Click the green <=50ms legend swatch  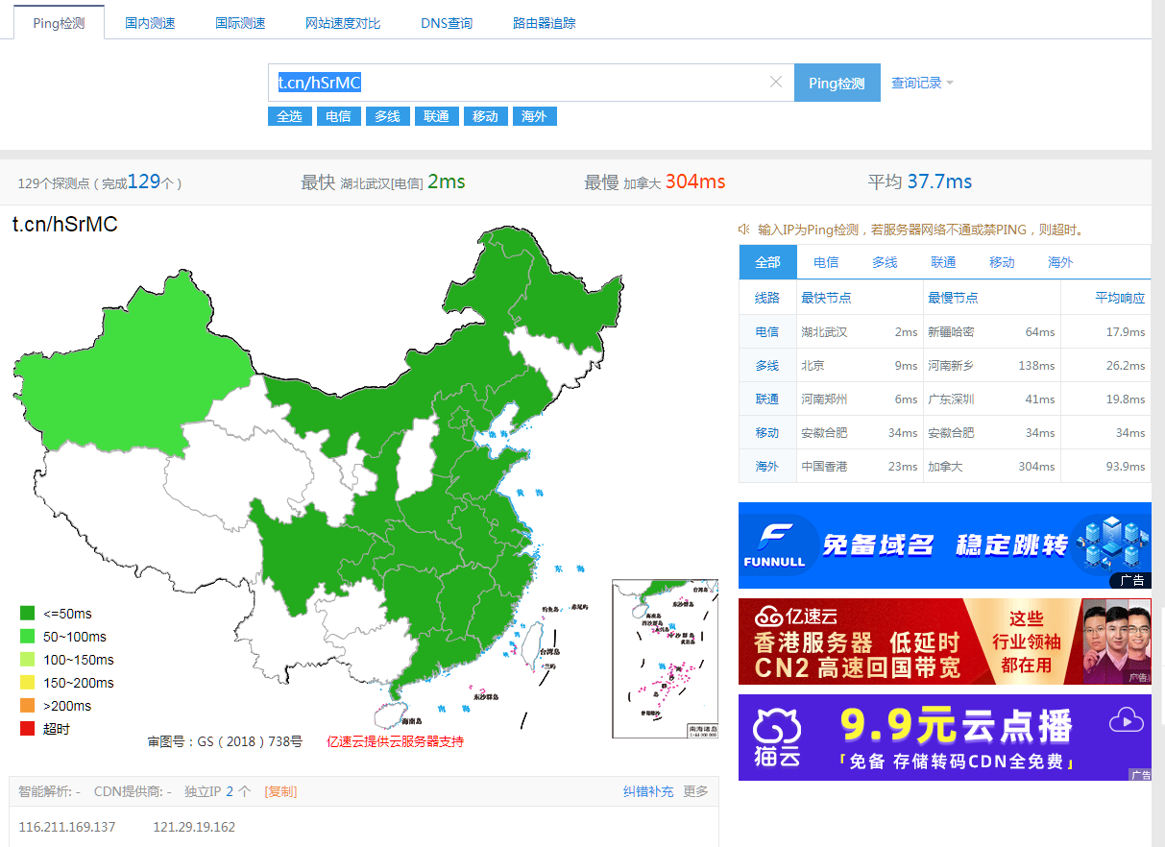click(27, 613)
